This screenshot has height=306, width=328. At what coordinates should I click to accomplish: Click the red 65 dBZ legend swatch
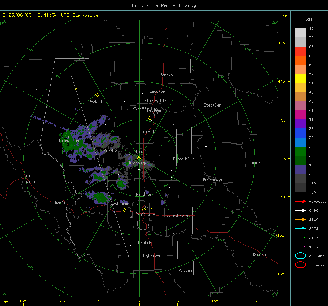click(300, 51)
